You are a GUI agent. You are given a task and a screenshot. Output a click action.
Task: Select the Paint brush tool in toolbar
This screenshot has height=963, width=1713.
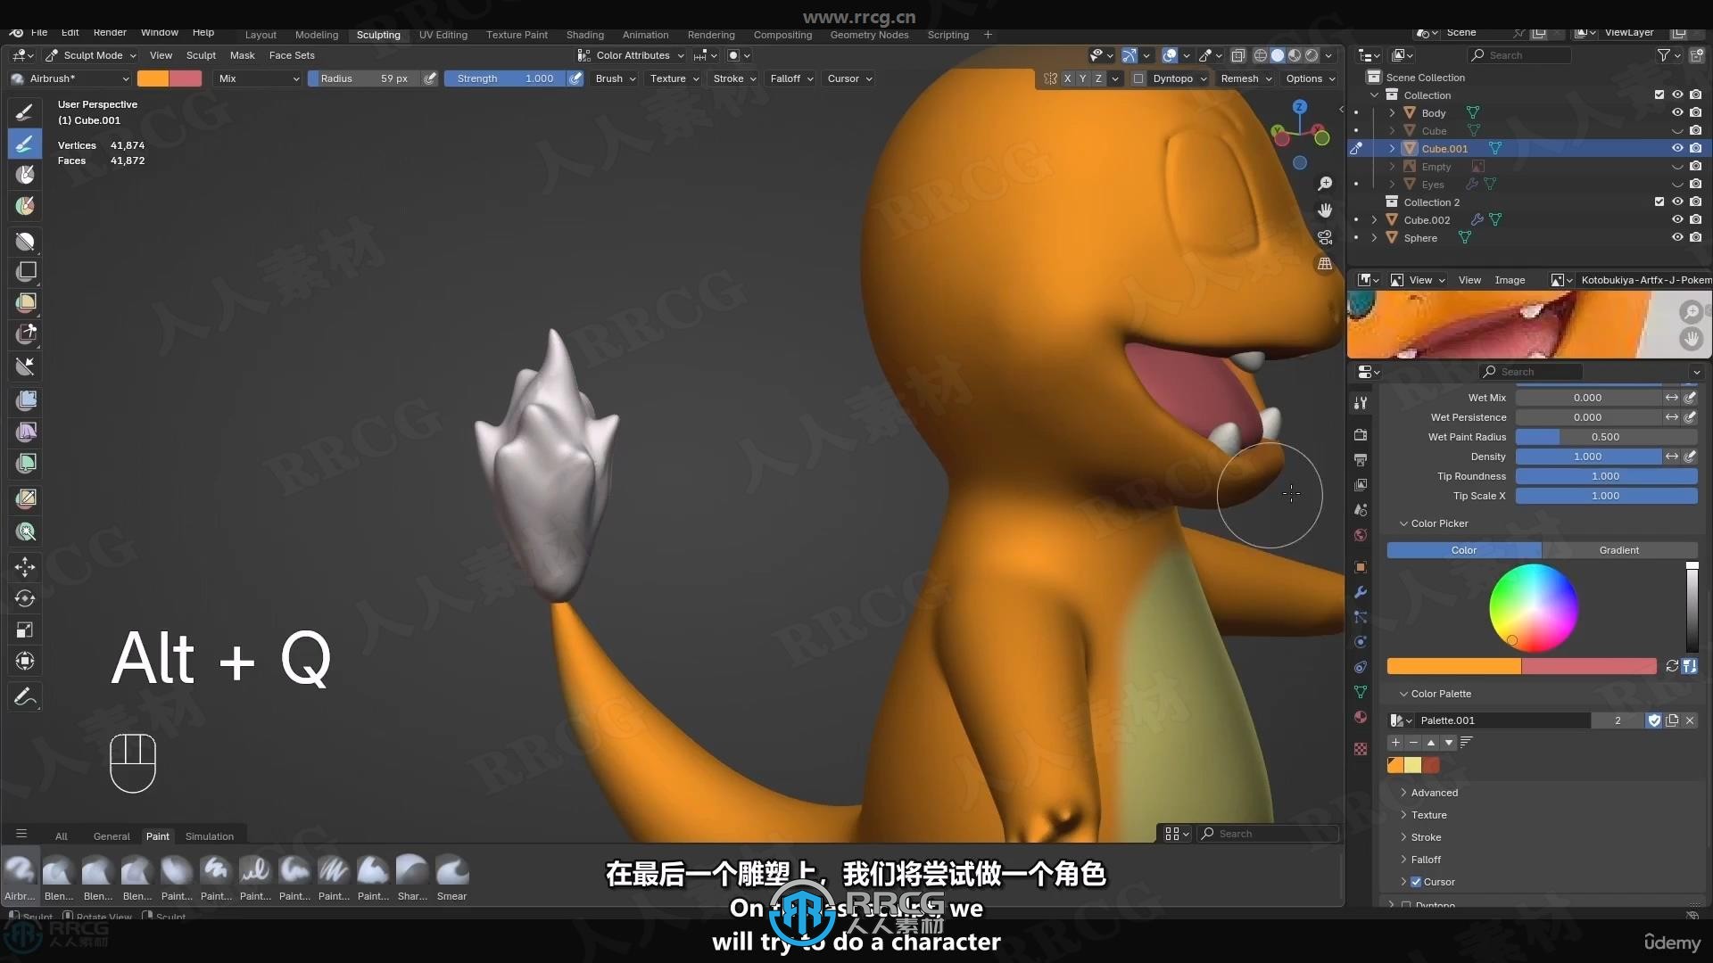pyautogui.click(x=25, y=144)
